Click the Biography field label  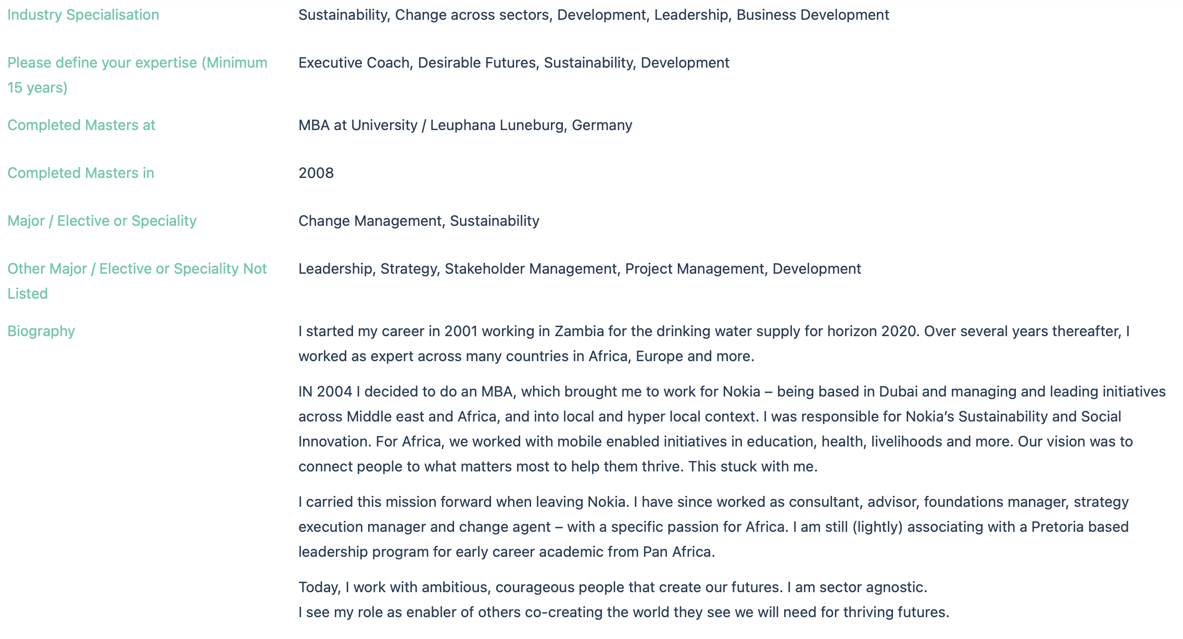pyautogui.click(x=41, y=331)
